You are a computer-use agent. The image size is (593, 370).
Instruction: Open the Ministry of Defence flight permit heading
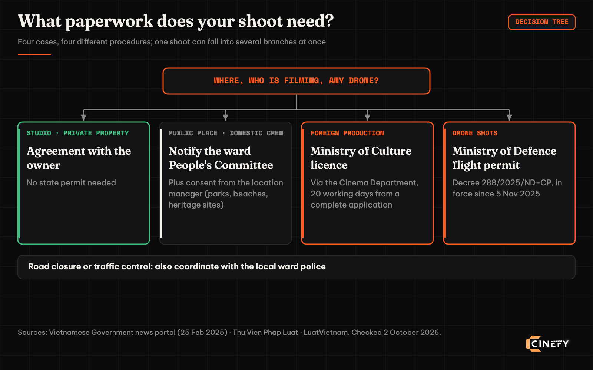[504, 158]
